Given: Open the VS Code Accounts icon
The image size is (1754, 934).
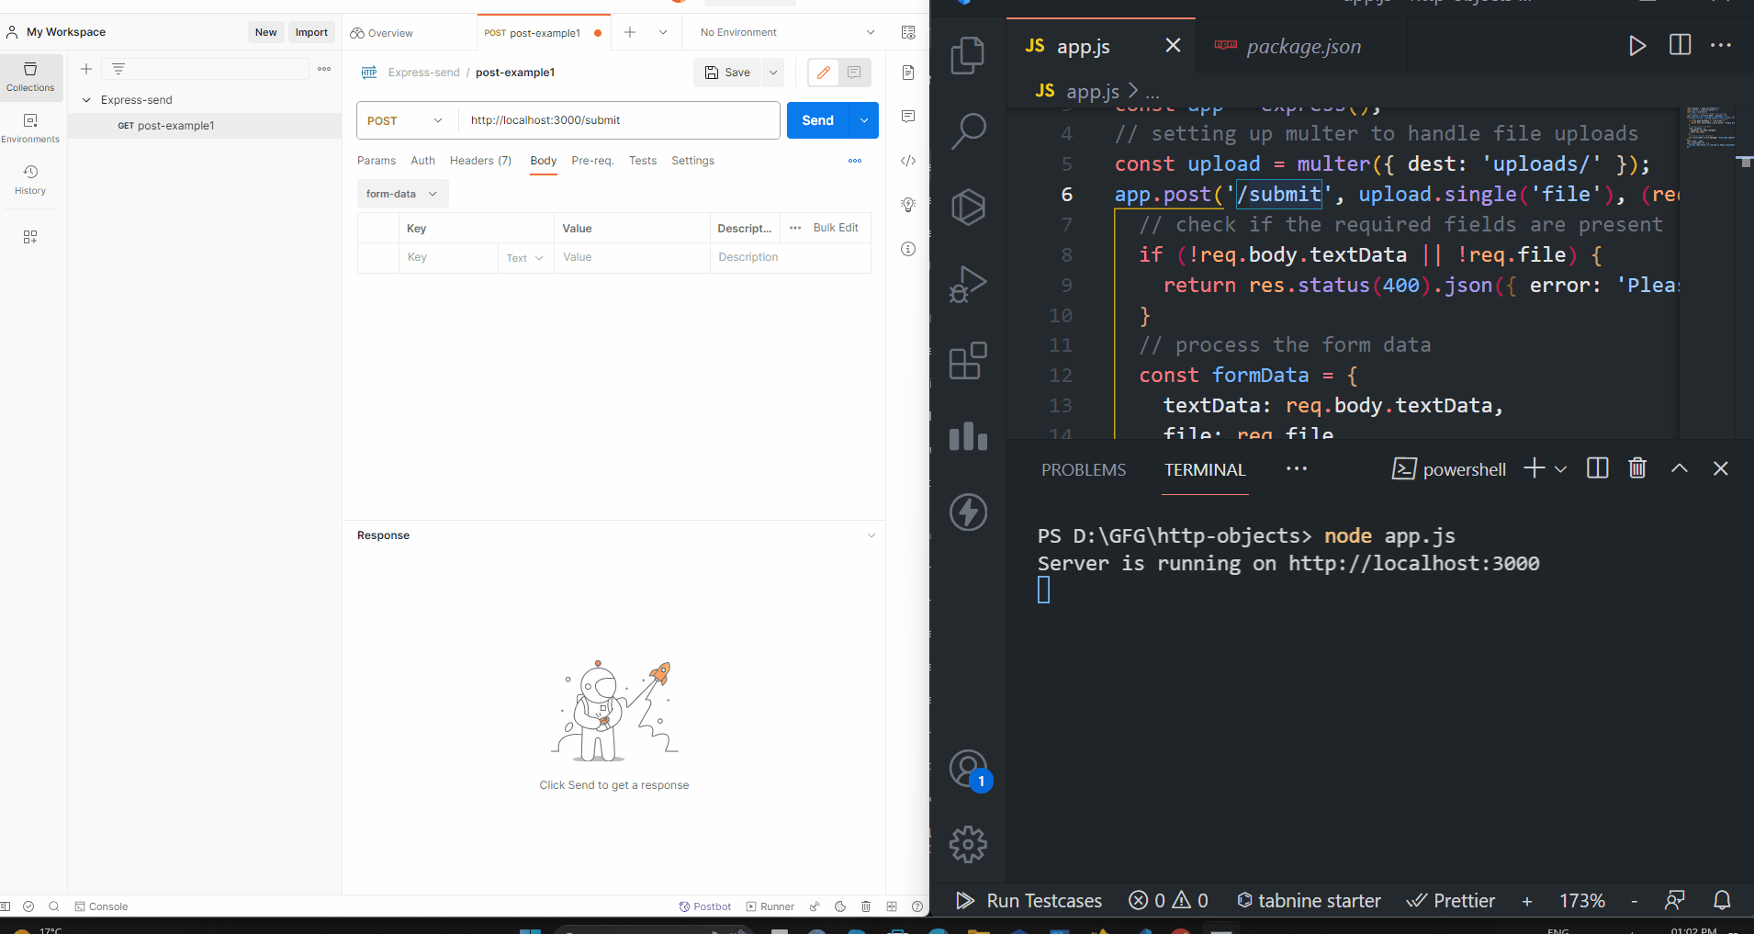Looking at the screenshot, I should pos(968,770).
